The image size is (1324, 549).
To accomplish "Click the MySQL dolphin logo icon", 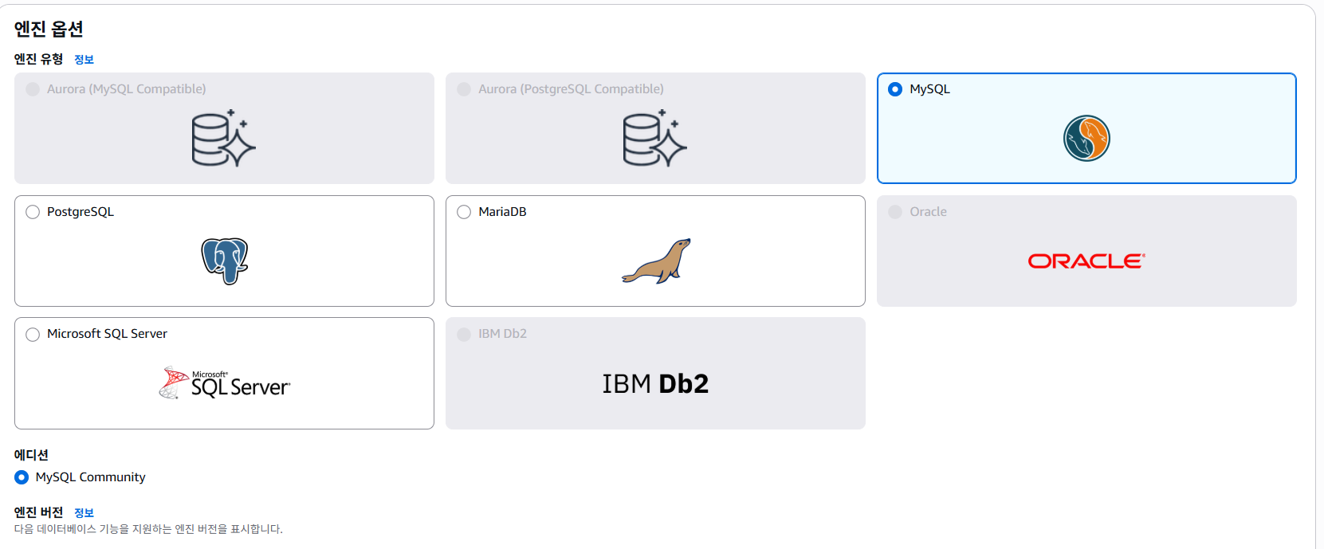I will point(1086,138).
